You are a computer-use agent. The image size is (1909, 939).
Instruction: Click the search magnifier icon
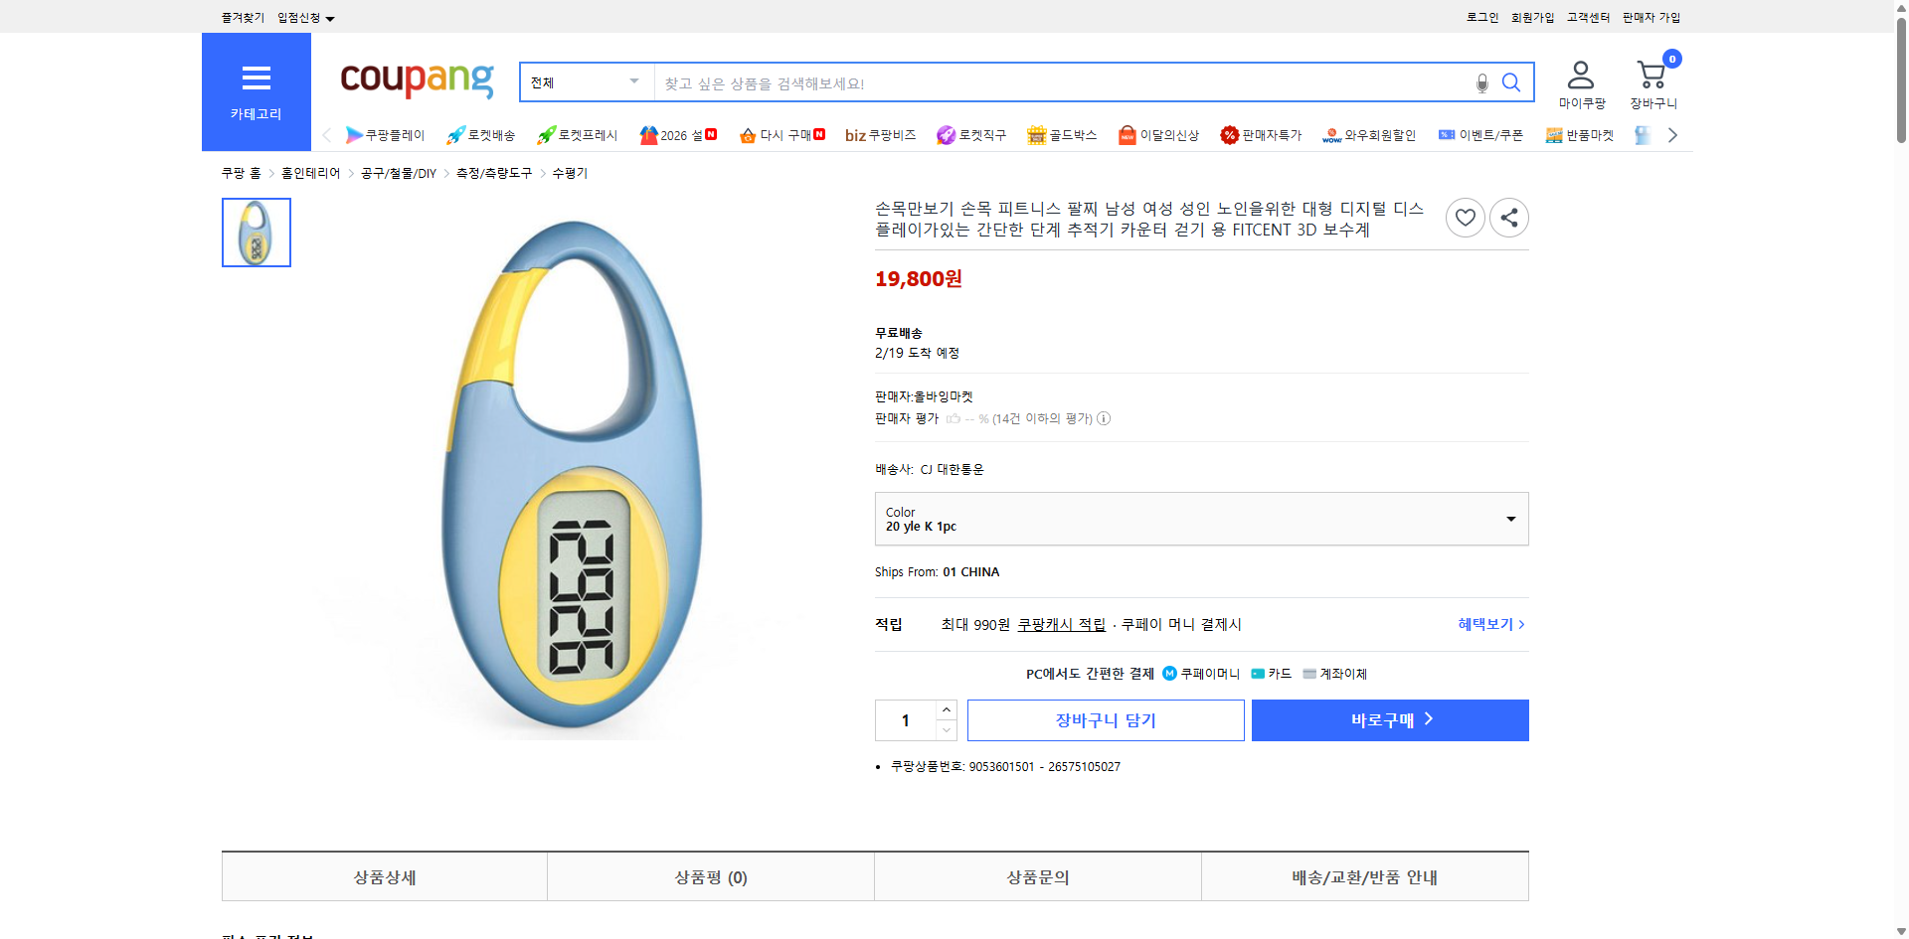1511,82
